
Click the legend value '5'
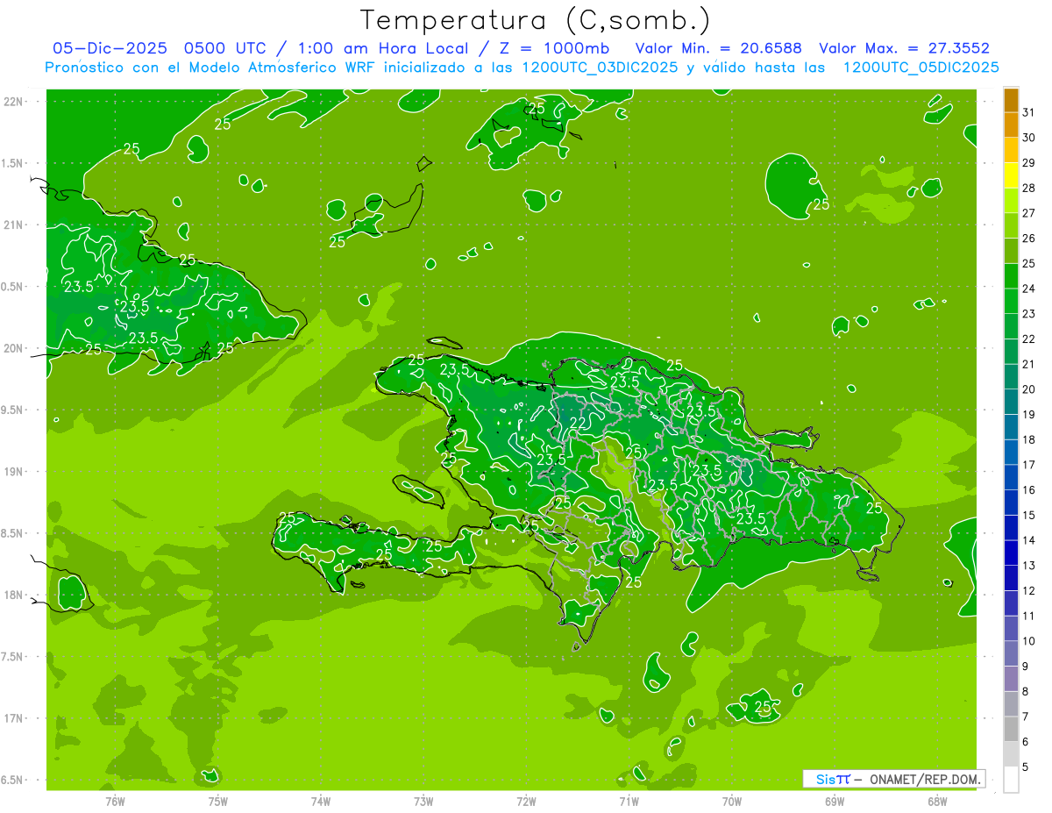[x=1026, y=767]
